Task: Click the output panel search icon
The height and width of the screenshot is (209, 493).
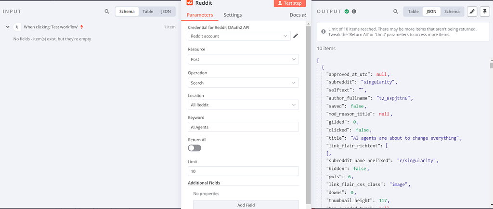Action: (x=396, y=11)
